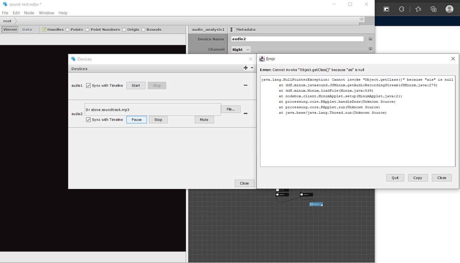Remove audio1 device with minus icon
This screenshot has width=460, height=263.
[x=246, y=85]
